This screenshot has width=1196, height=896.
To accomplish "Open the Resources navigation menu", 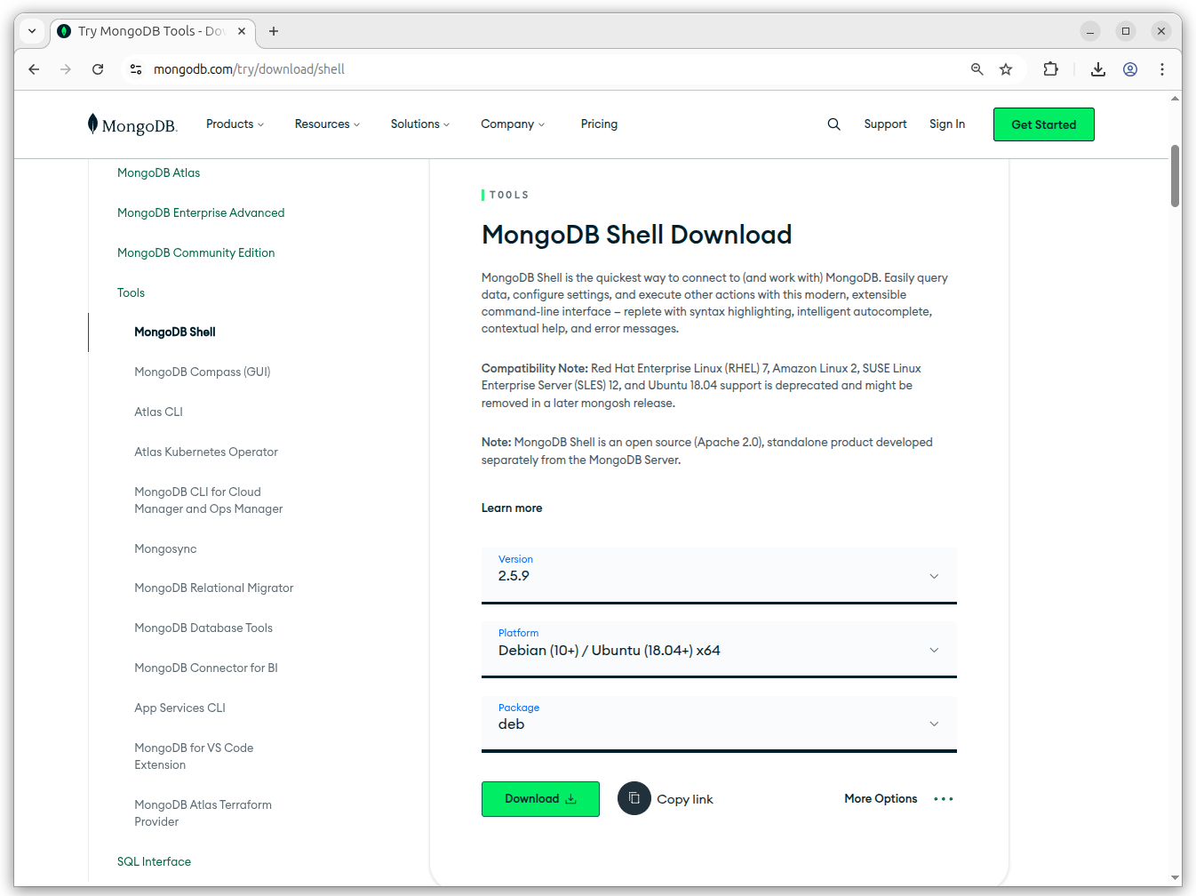I will (327, 124).
